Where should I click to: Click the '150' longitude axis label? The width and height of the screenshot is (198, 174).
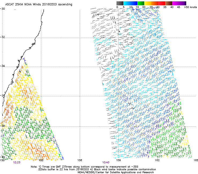(2, 160)
